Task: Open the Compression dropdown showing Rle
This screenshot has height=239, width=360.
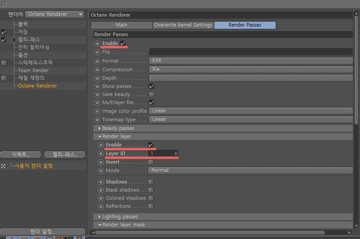Action: [251, 69]
